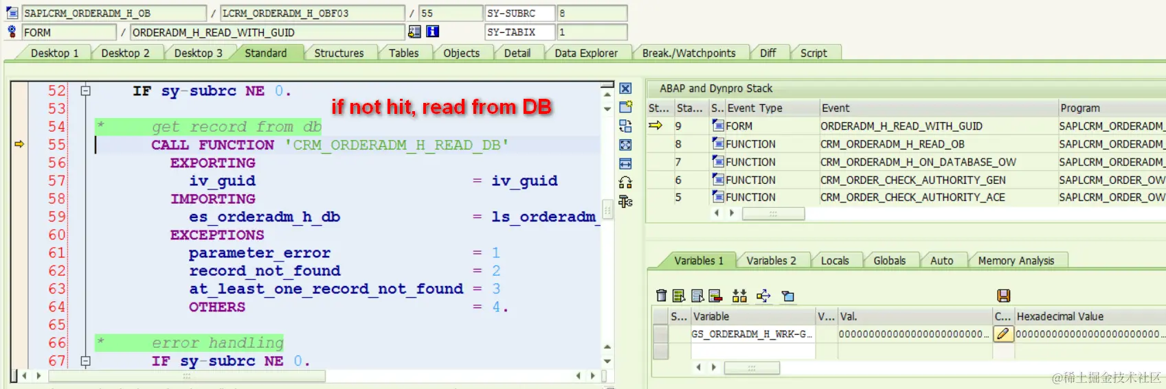This screenshot has width=1166, height=389.
Task: Click the FUNCTION icon at stack level 6
Action: (x=718, y=179)
